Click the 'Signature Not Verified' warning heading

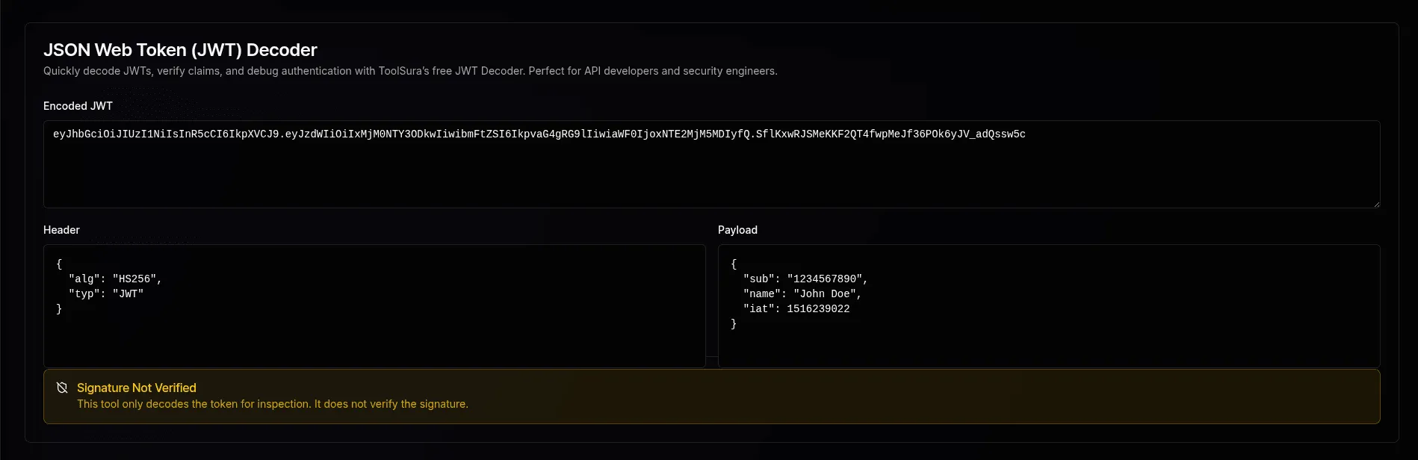pyautogui.click(x=137, y=388)
